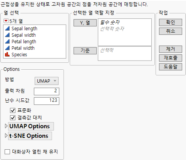Click the continuous icon next to Petal width
The image size is (186, 160).
click(7, 48)
